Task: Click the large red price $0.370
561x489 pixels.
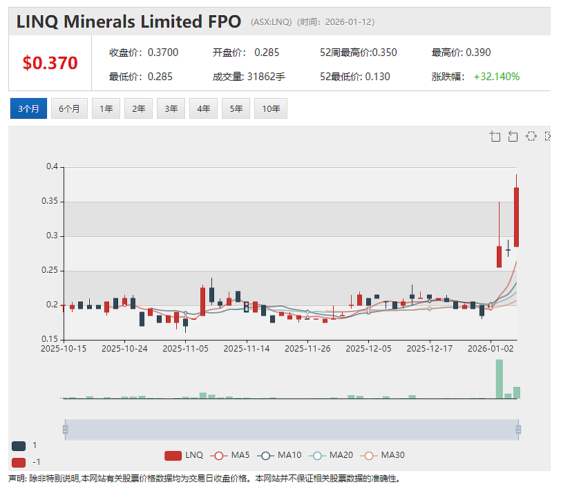Action: click(50, 63)
